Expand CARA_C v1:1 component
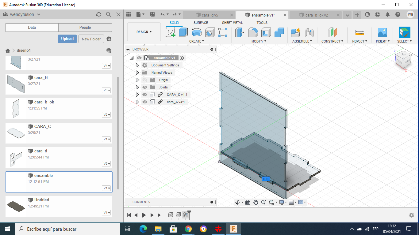This screenshot has height=235, width=419. (x=137, y=95)
